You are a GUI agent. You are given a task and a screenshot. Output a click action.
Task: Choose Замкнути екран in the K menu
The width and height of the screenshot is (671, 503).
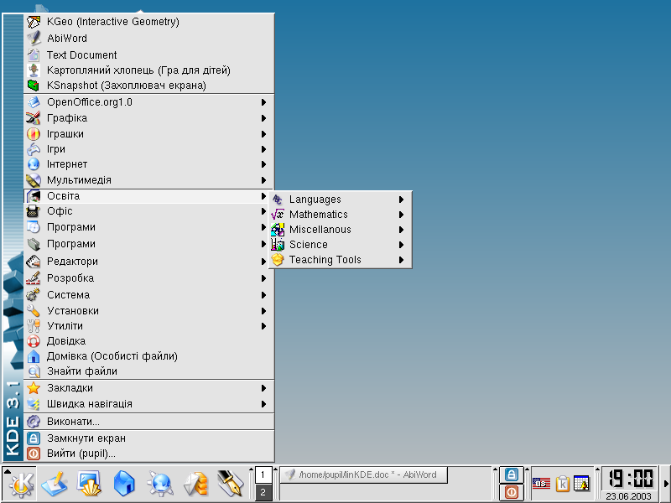(x=149, y=438)
